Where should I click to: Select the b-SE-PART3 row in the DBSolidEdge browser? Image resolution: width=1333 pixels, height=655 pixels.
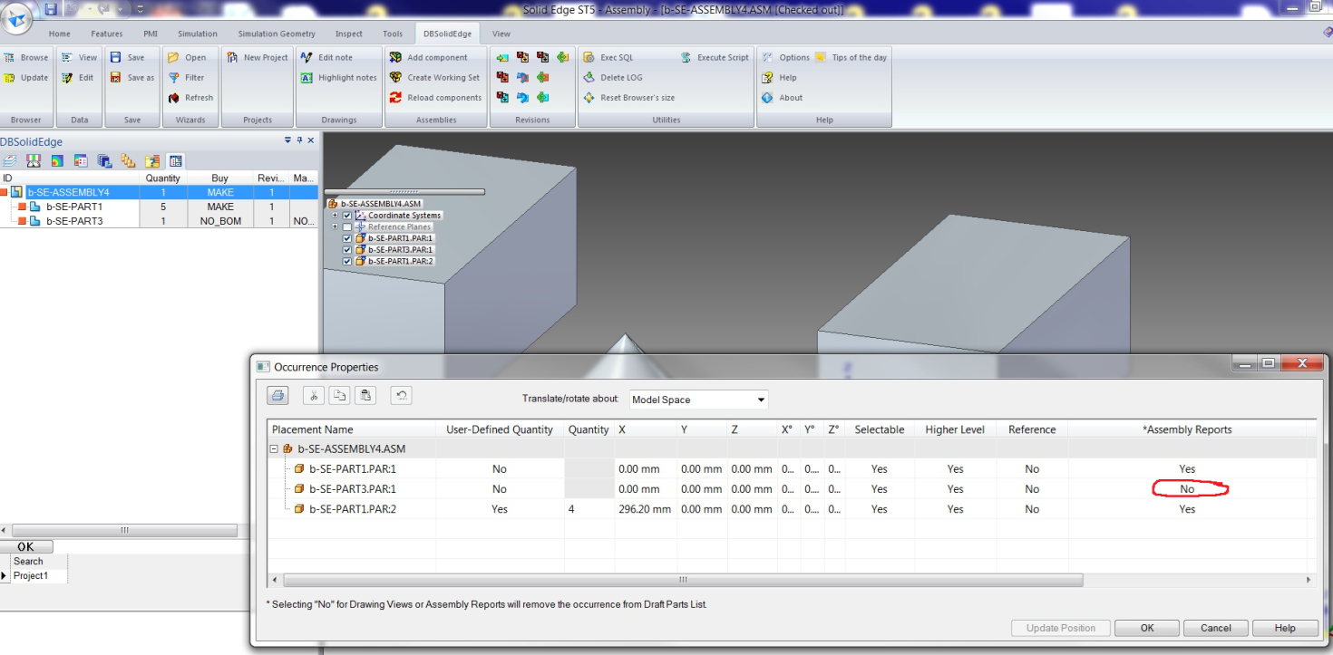[x=159, y=221]
